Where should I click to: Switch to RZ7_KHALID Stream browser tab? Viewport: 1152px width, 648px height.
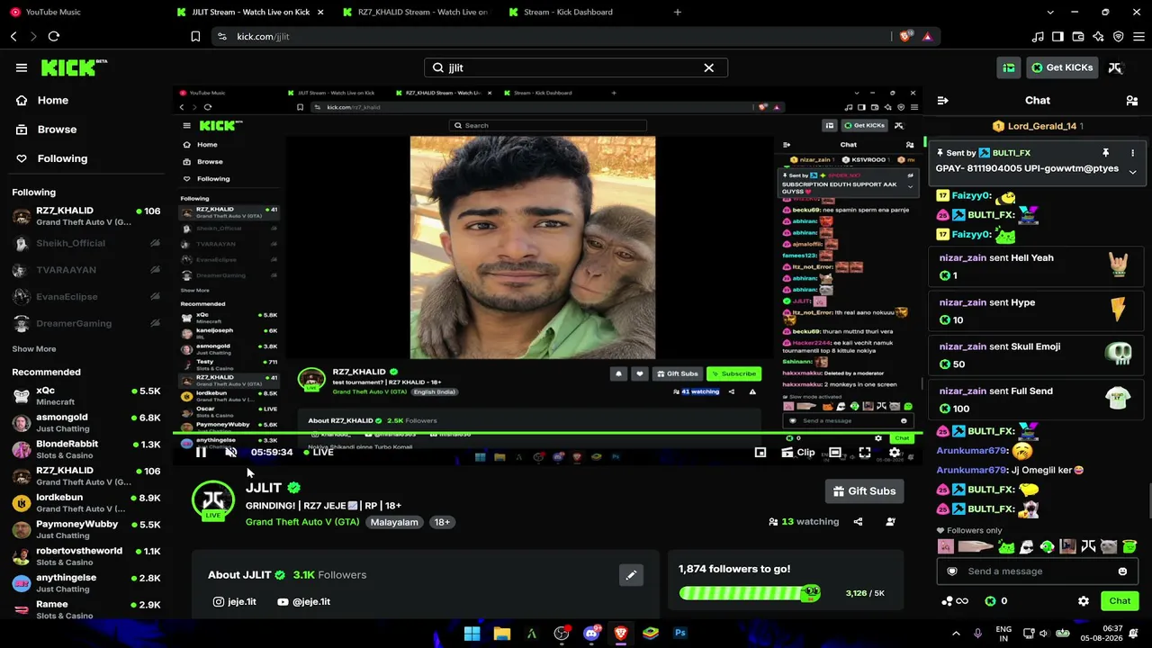click(x=416, y=12)
